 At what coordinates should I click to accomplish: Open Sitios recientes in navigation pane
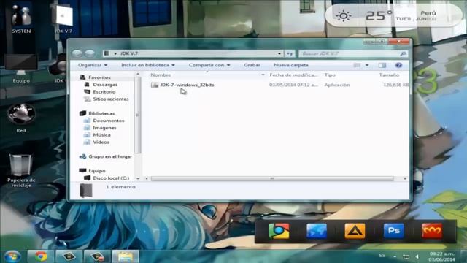pyautogui.click(x=111, y=99)
